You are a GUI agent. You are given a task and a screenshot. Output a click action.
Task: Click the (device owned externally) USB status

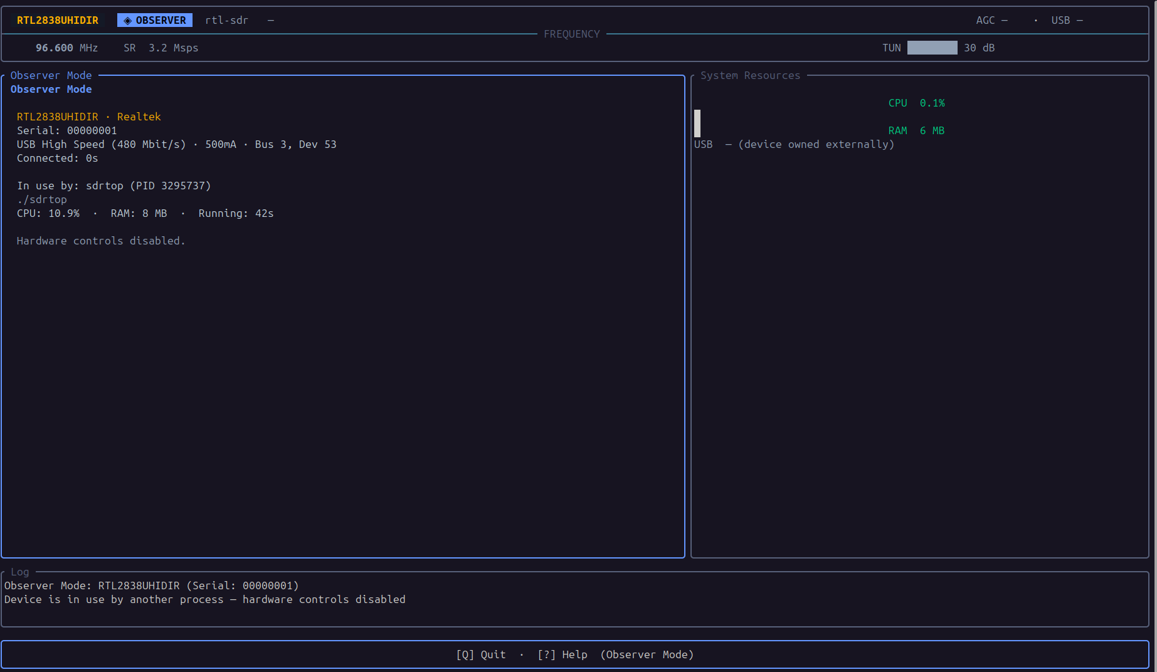(x=816, y=144)
